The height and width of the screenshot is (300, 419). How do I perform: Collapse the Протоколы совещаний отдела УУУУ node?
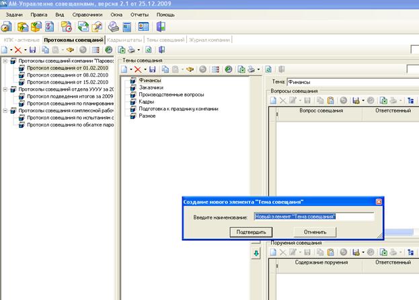6,89
